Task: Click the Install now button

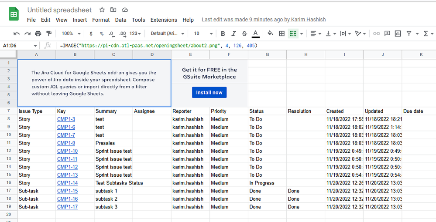Action: tap(209, 92)
